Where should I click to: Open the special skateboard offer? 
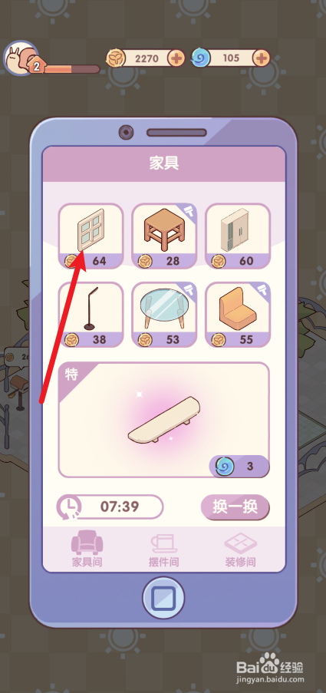click(164, 420)
